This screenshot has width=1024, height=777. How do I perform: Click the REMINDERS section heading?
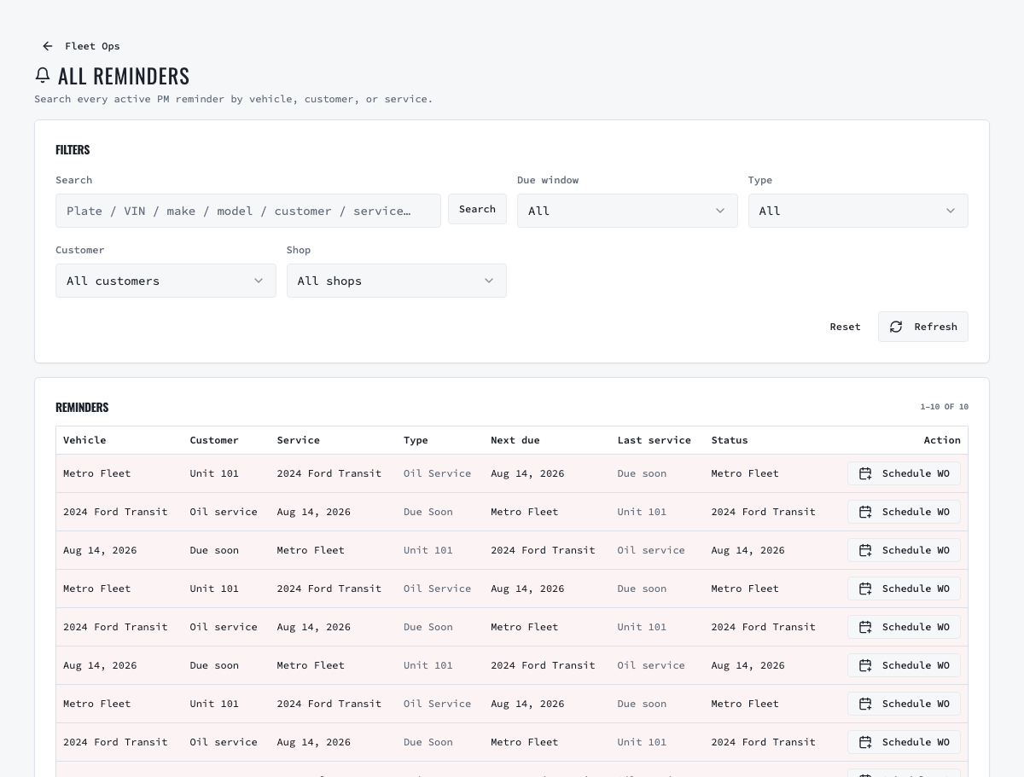(x=82, y=407)
